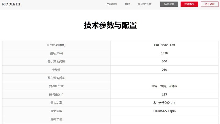Open the 产品介绍 nav tab
Screen dimensions: 220x124
pos(112,4)
